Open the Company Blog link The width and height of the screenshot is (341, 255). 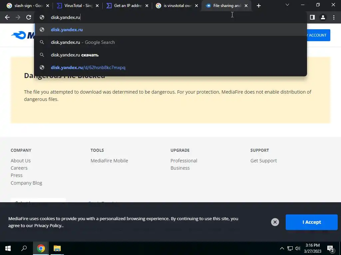click(x=26, y=183)
